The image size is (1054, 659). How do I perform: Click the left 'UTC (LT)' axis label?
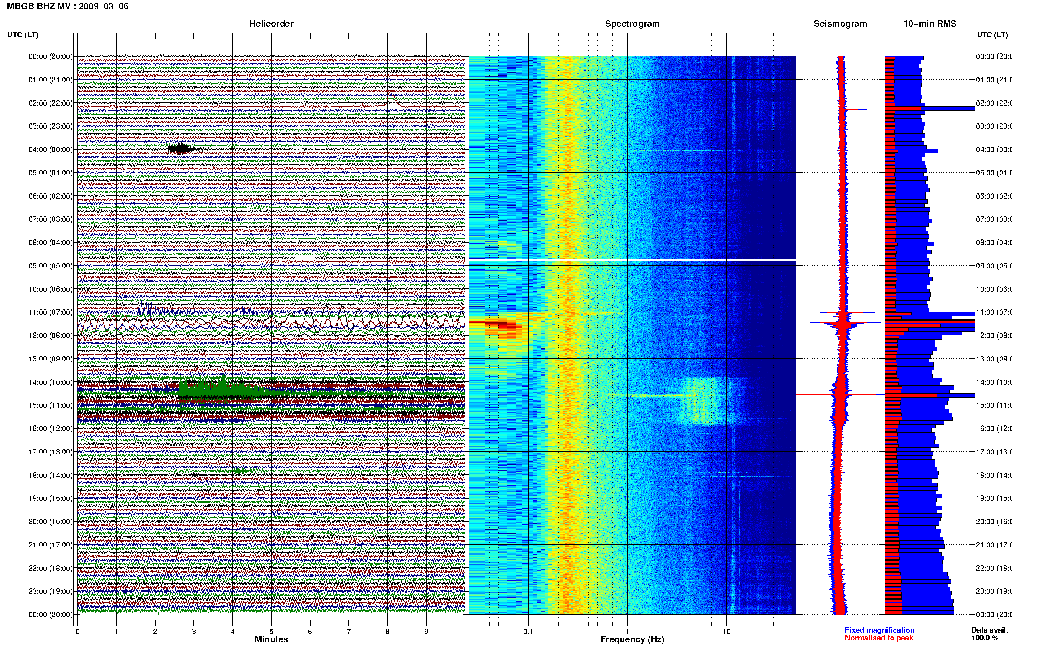point(23,35)
